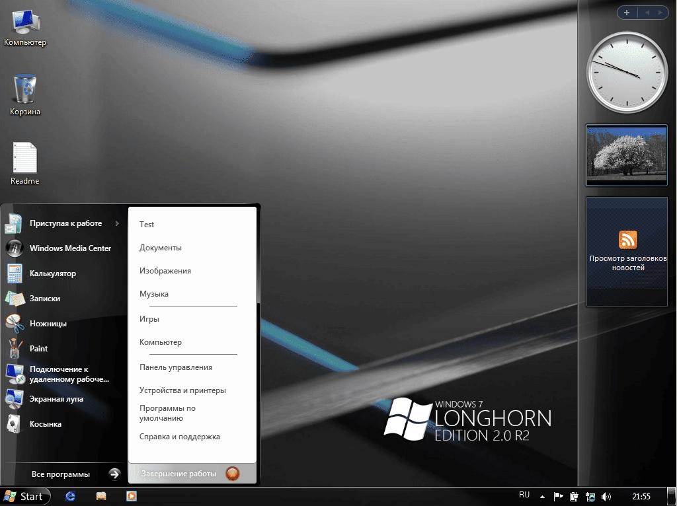Click the sidebar previous page arrow

click(647, 13)
